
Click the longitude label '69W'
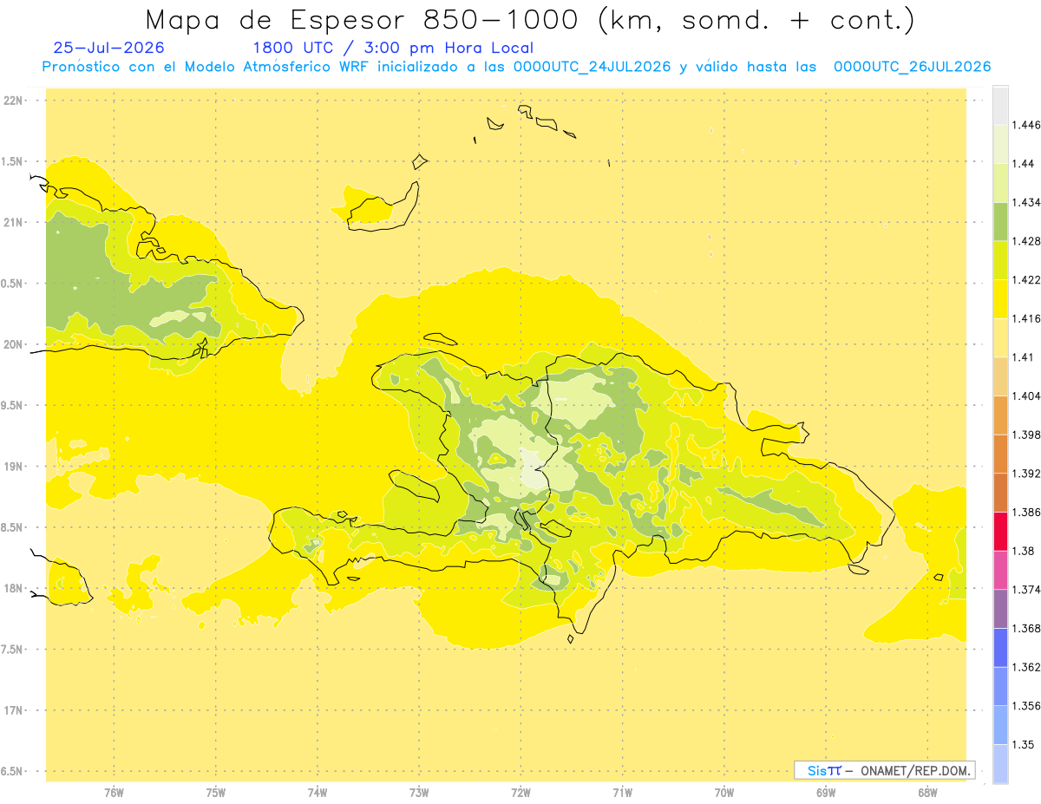tap(826, 792)
